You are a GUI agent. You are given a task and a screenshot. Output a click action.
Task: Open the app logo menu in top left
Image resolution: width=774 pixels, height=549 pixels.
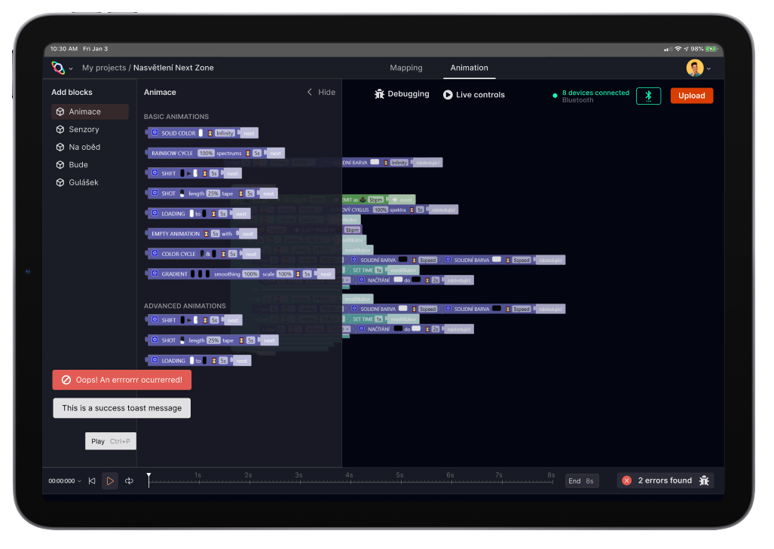tap(59, 68)
